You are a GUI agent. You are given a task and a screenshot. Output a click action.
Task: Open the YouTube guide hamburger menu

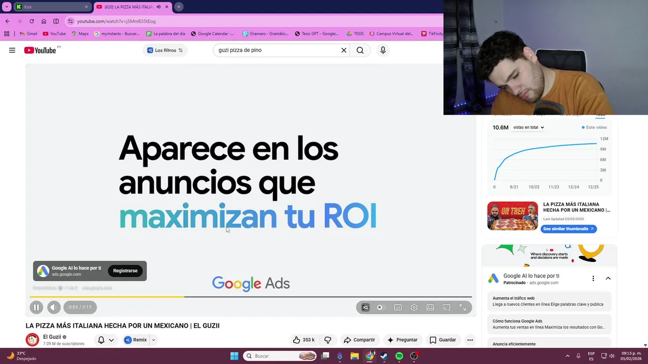pos(12,50)
